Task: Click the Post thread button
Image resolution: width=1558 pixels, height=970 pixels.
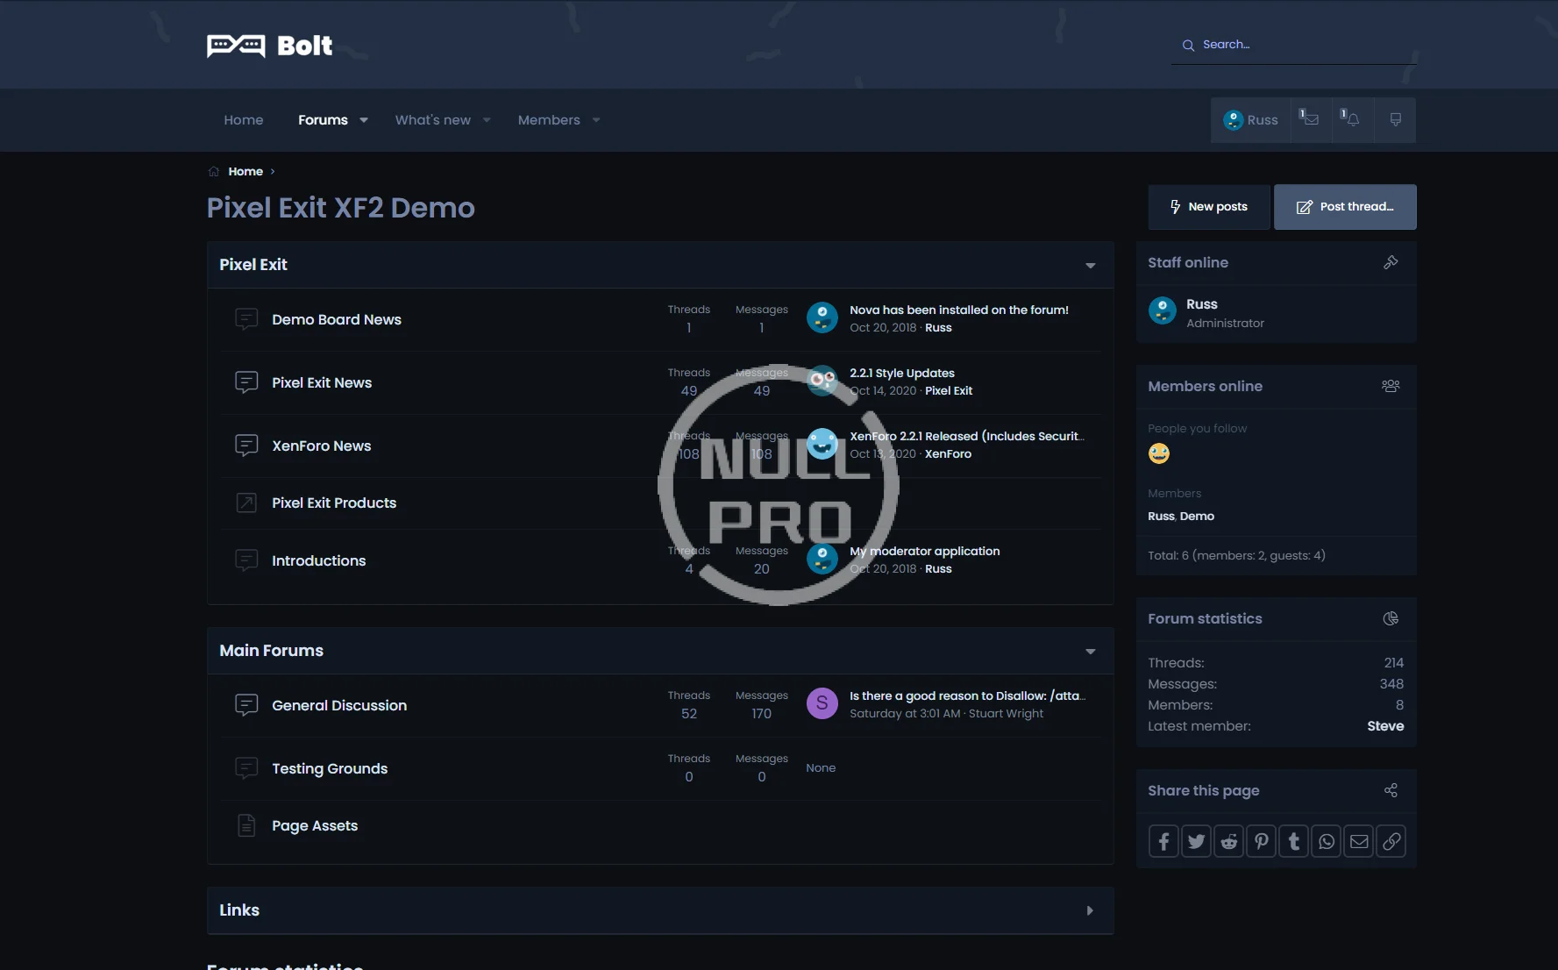Action: [1345, 207]
